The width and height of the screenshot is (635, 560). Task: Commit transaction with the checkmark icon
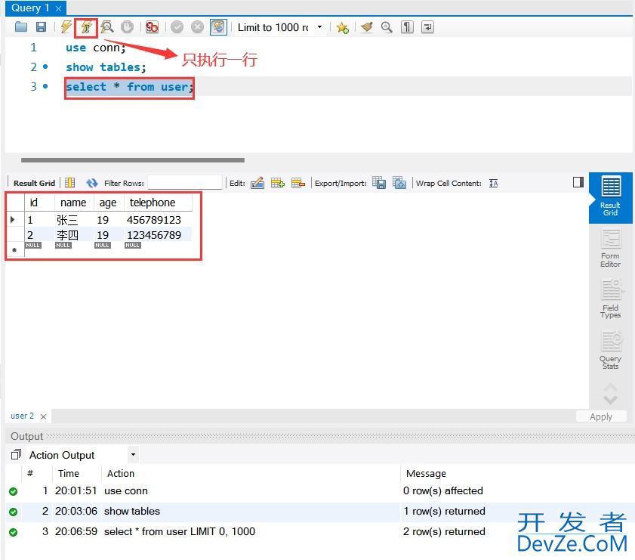(177, 27)
